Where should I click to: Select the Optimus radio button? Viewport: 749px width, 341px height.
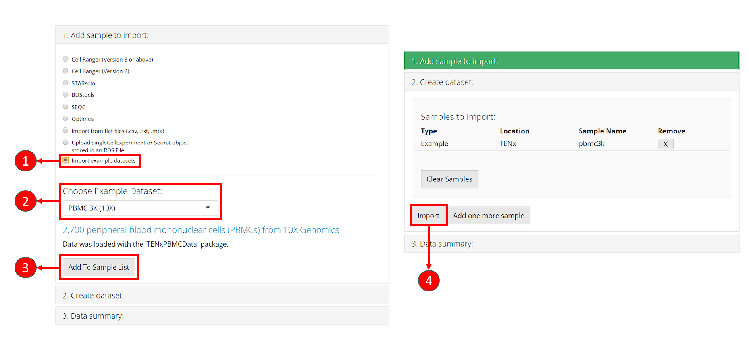(x=65, y=119)
